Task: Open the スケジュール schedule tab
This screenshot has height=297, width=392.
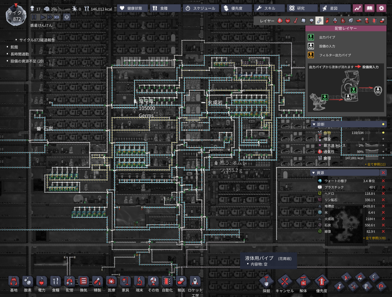Action: click(x=201, y=8)
